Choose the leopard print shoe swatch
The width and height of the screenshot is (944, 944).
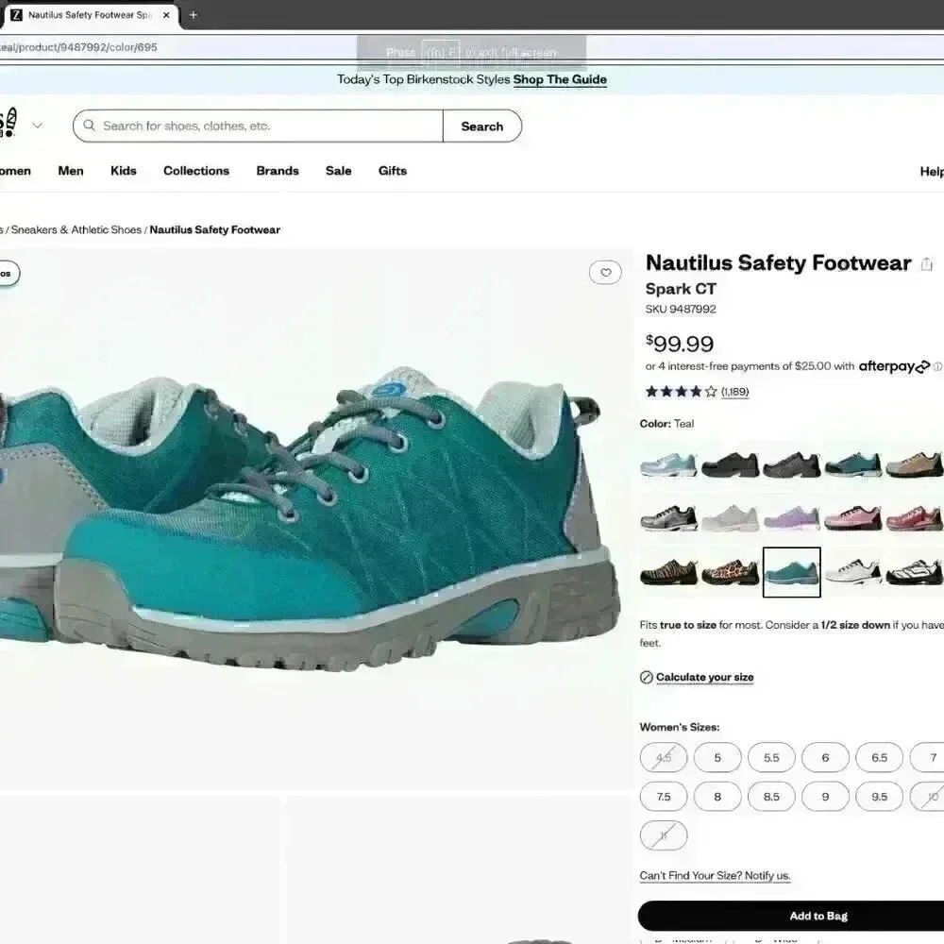[x=731, y=572]
